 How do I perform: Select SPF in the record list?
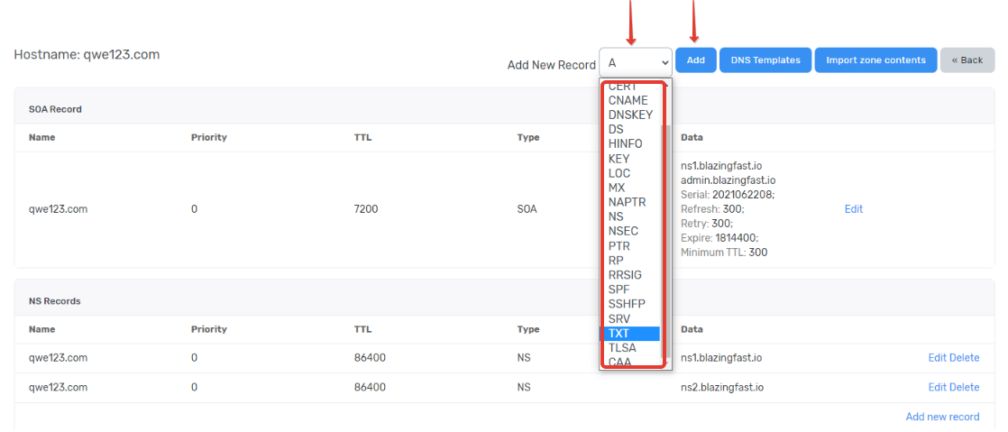[x=619, y=290]
